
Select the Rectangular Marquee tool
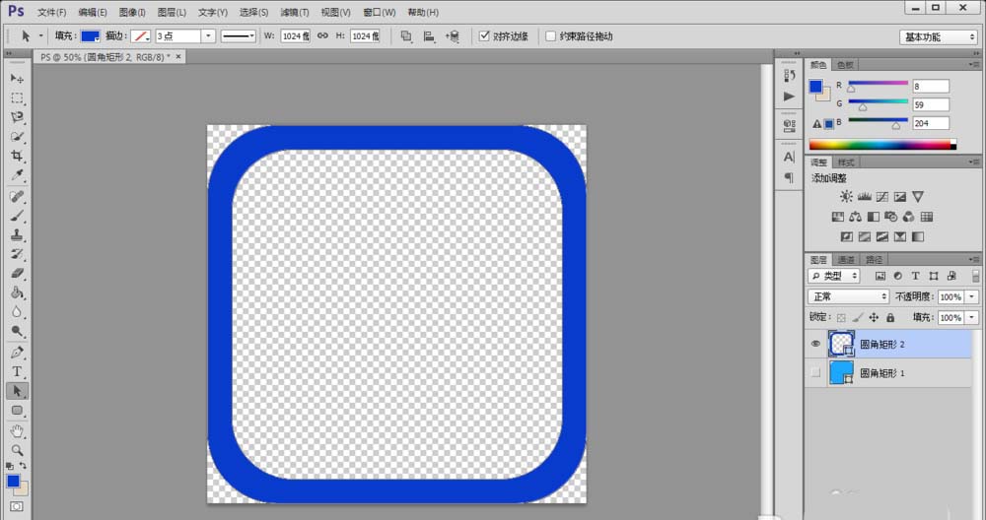(x=17, y=97)
